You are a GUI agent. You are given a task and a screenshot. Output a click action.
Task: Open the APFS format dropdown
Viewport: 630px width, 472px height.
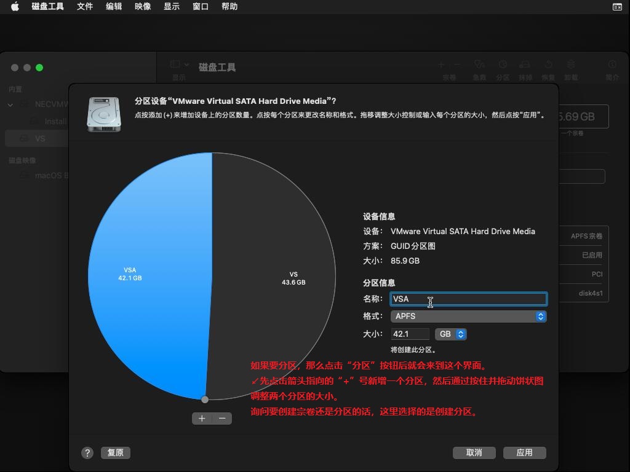click(x=469, y=316)
